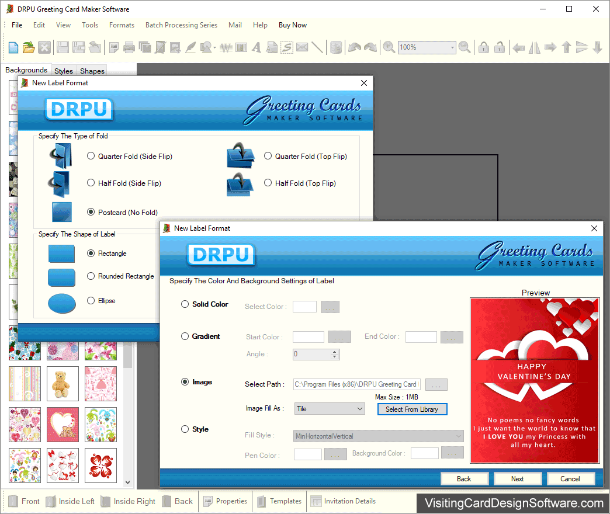
Task: Select the Barcode tool icon
Action: (241, 47)
